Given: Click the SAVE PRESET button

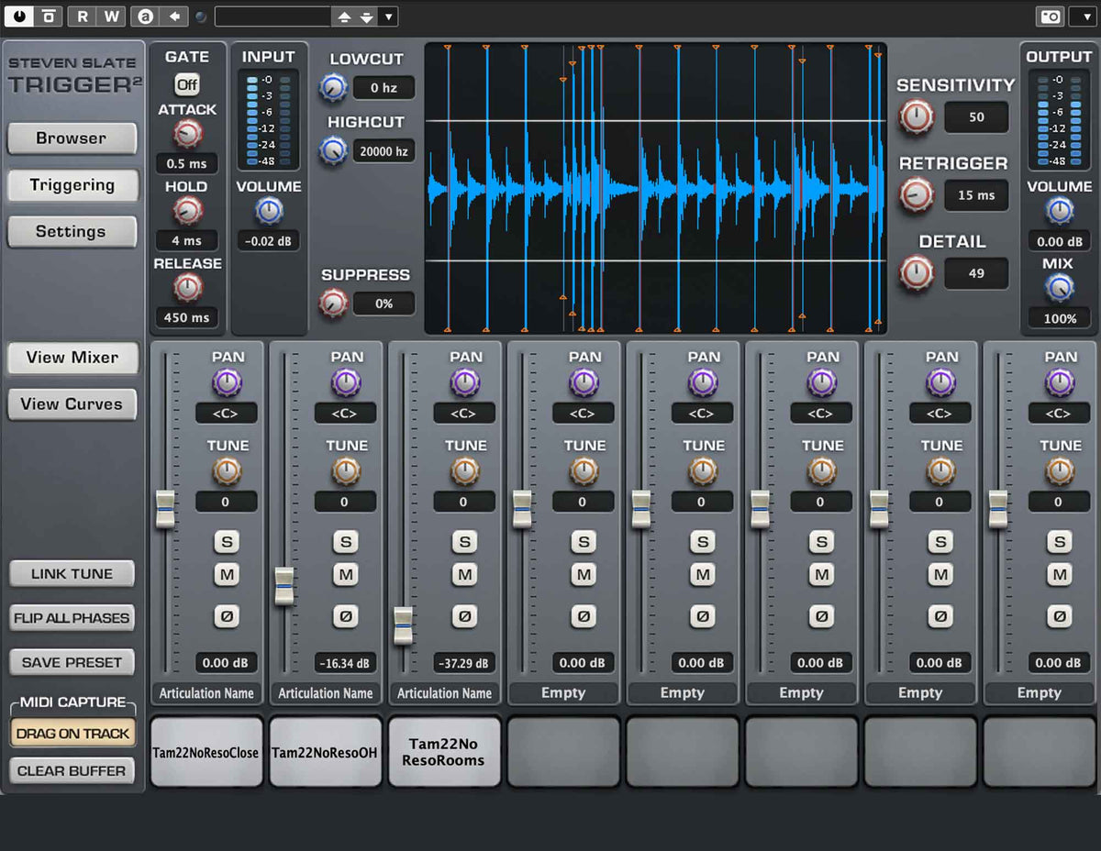Looking at the screenshot, I should tap(72, 662).
